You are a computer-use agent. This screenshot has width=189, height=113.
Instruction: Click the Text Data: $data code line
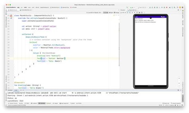(x=49, y=61)
